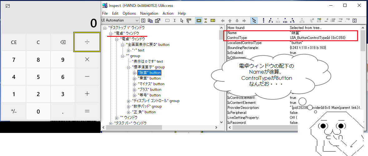Click the Refresh icon next to UI Automation dropdown
Screen dimensions: 368x156
(x=143, y=21)
